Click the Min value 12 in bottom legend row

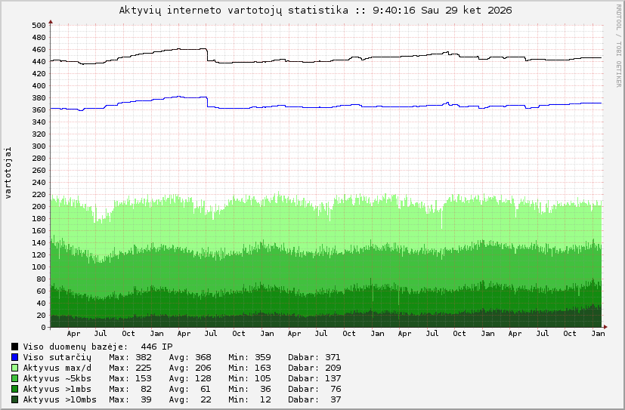tap(266, 399)
